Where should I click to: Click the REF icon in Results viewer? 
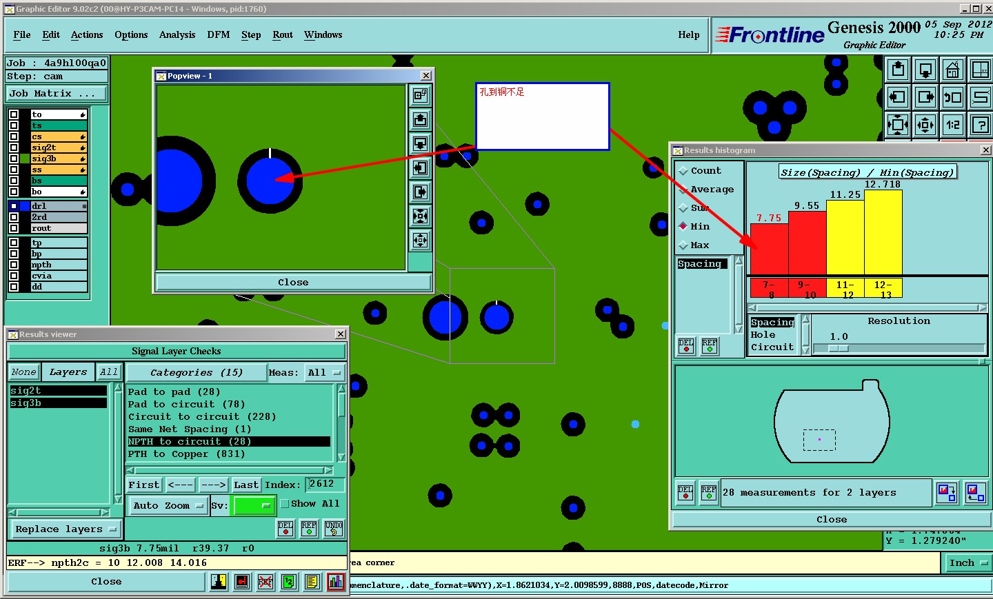(x=310, y=529)
